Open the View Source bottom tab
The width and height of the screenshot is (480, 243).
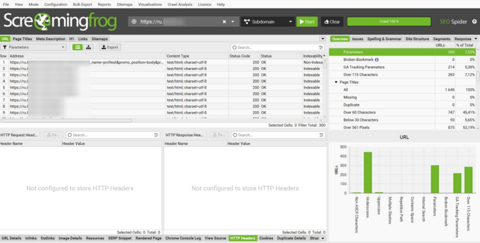tap(215, 238)
